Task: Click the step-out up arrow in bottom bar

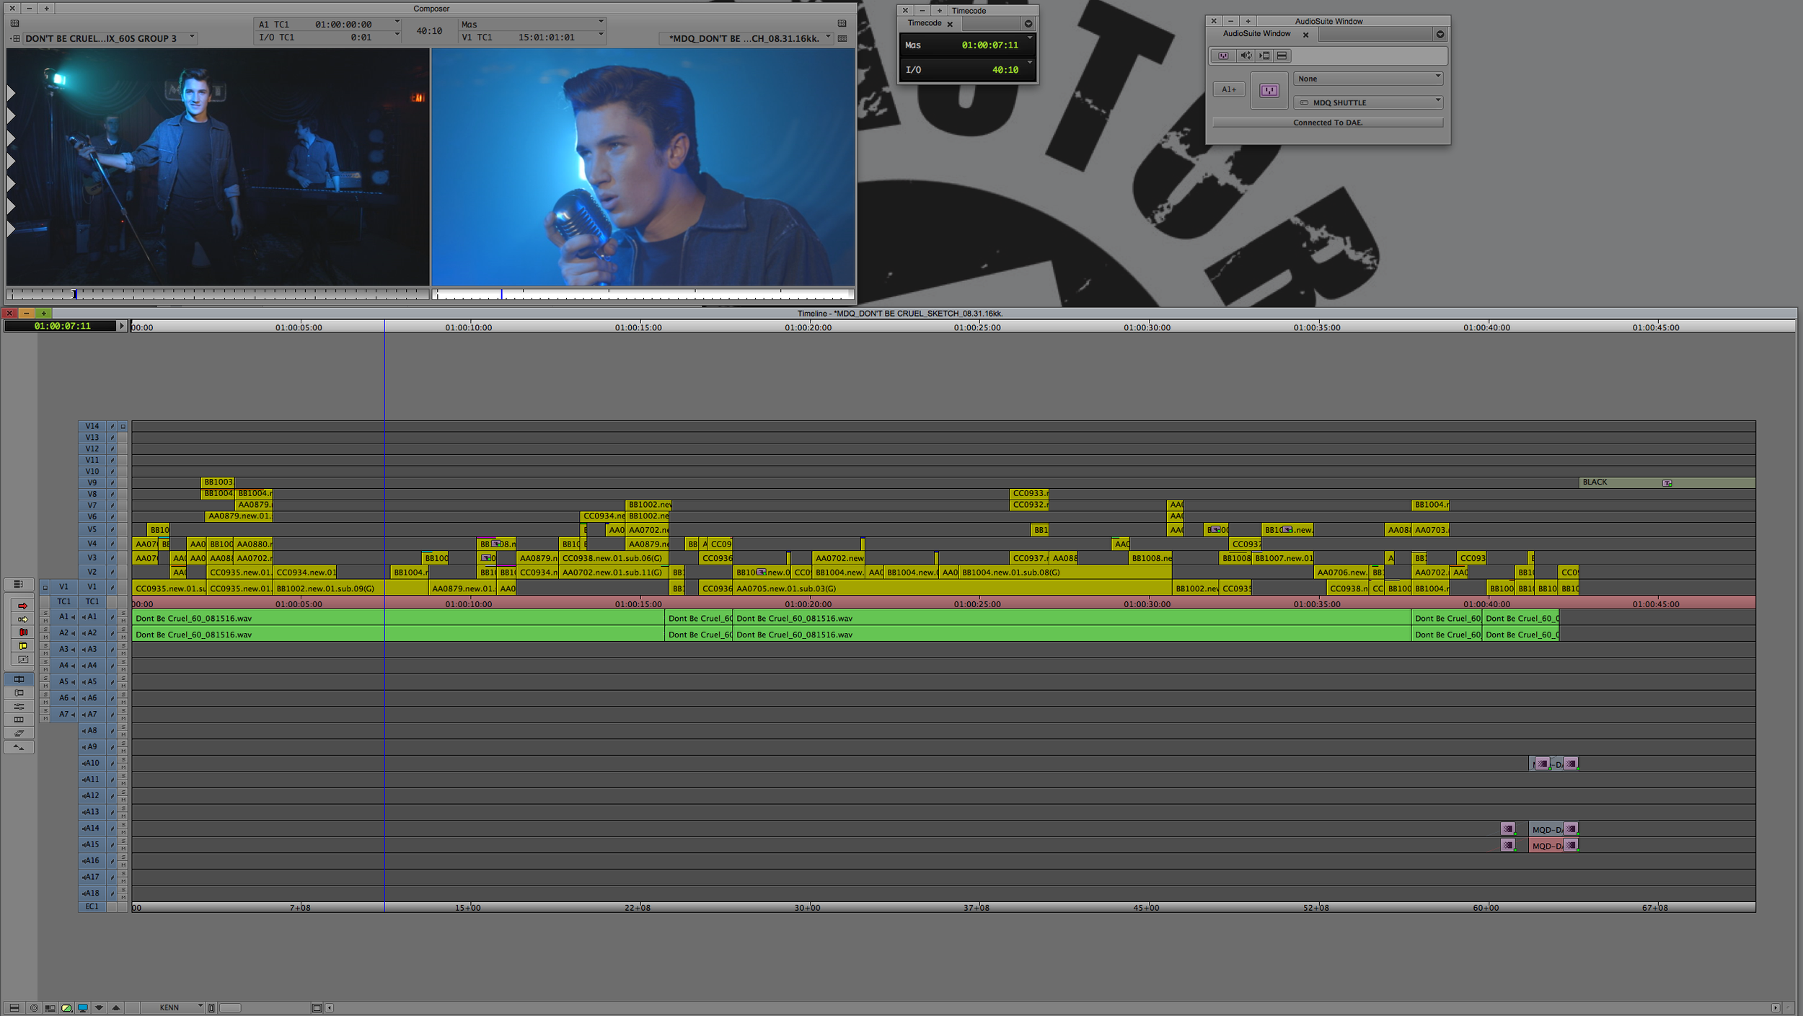Action: pos(115,1007)
